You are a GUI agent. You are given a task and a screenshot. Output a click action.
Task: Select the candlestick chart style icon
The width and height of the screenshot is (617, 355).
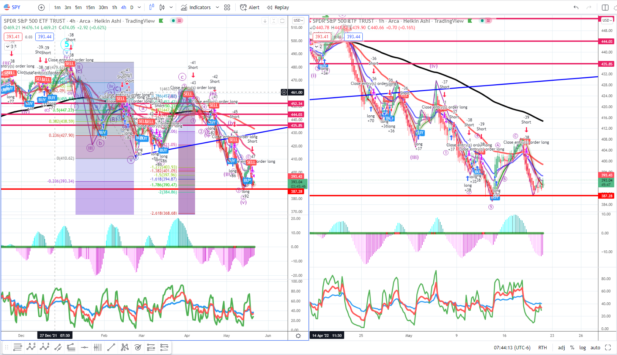pos(162,7)
